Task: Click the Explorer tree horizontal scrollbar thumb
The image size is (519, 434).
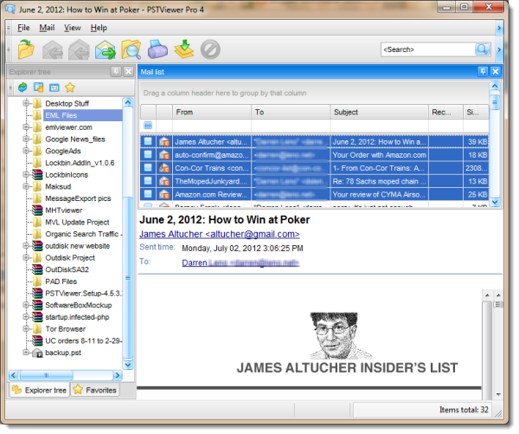Action: tap(47, 375)
